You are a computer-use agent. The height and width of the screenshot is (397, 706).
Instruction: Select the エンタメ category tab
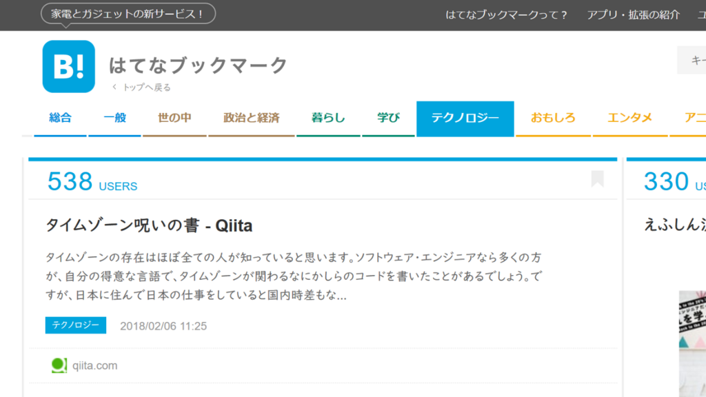click(630, 119)
